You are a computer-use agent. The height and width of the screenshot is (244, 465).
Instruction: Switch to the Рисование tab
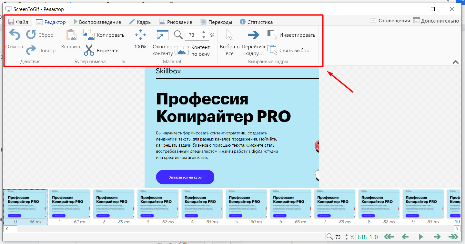pos(176,22)
